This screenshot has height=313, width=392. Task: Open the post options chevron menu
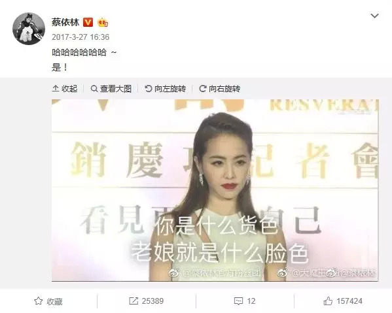pos(374,16)
